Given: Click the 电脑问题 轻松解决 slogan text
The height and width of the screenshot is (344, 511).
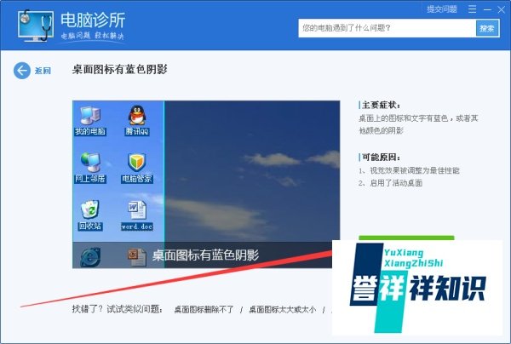Looking at the screenshot, I should [x=93, y=36].
